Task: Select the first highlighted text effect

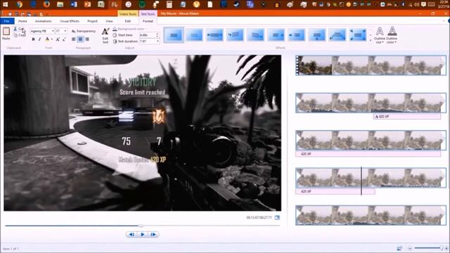Action: click(174, 35)
